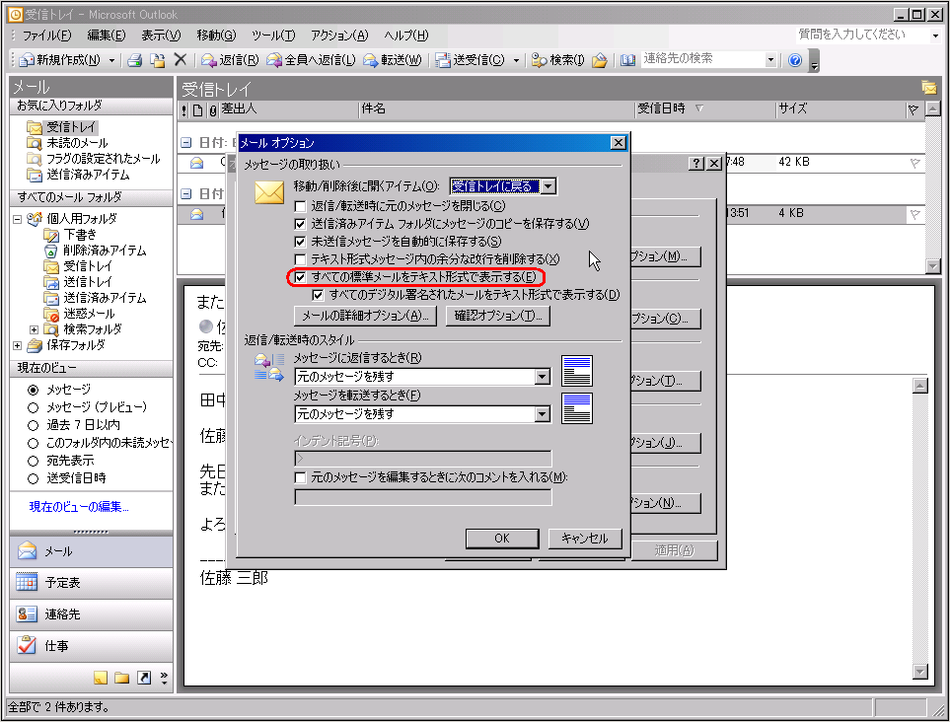The image size is (950, 722).
Task: Open 編集(E) menu
Action: click(106, 36)
